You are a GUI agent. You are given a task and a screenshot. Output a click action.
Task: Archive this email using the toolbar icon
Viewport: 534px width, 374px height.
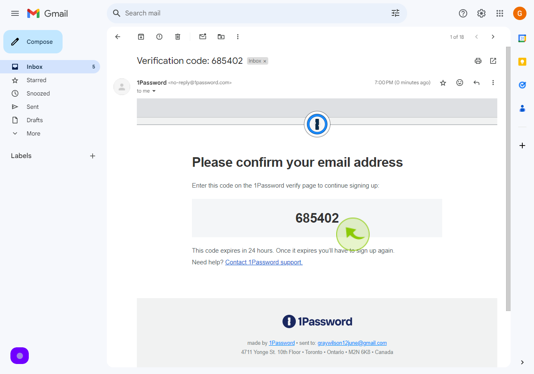[x=141, y=37]
